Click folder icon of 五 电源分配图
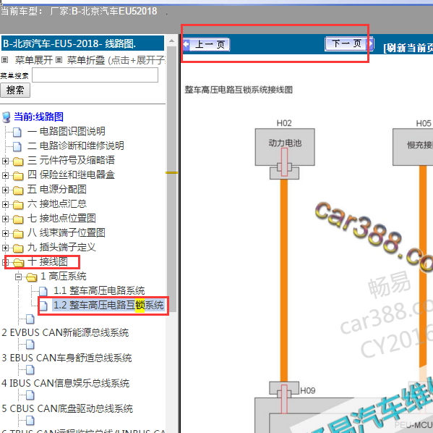 click(x=18, y=190)
